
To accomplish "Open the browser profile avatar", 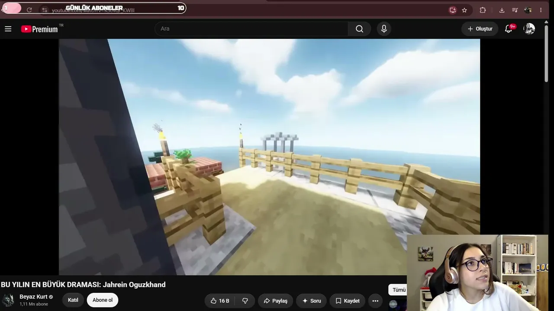I will pyautogui.click(x=528, y=10).
